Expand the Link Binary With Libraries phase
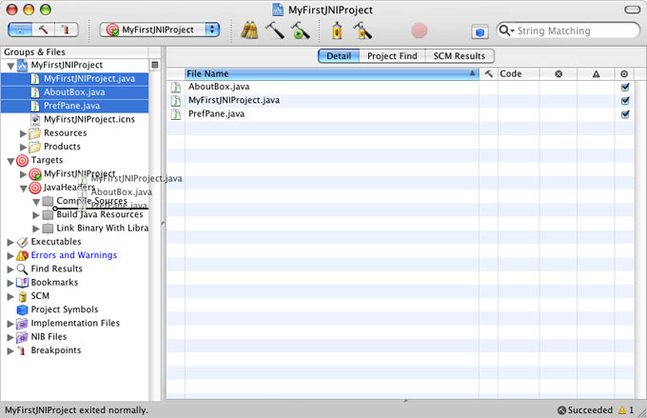 pyautogui.click(x=36, y=229)
